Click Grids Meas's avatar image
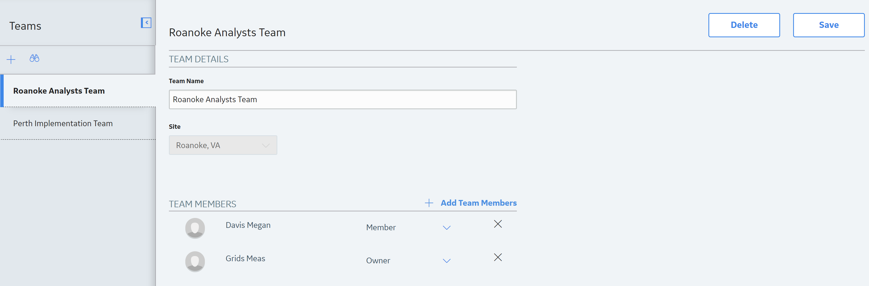Viewport: 869px width, 286px height. click(195, 261)
